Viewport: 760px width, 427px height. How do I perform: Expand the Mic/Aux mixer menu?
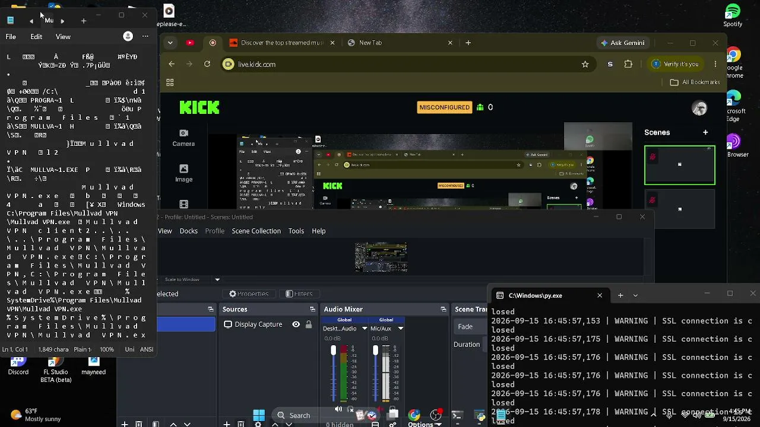point(400,329)
